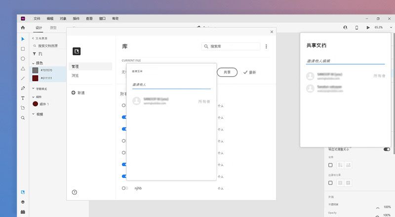
Task: Select the #707070 gray color swatch
Action: (35, 70)
